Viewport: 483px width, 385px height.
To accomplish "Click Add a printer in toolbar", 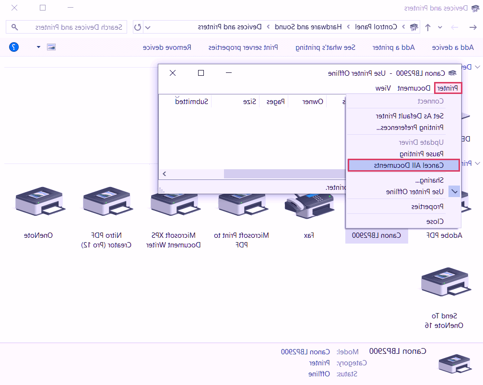I will (x=394, y=47).
